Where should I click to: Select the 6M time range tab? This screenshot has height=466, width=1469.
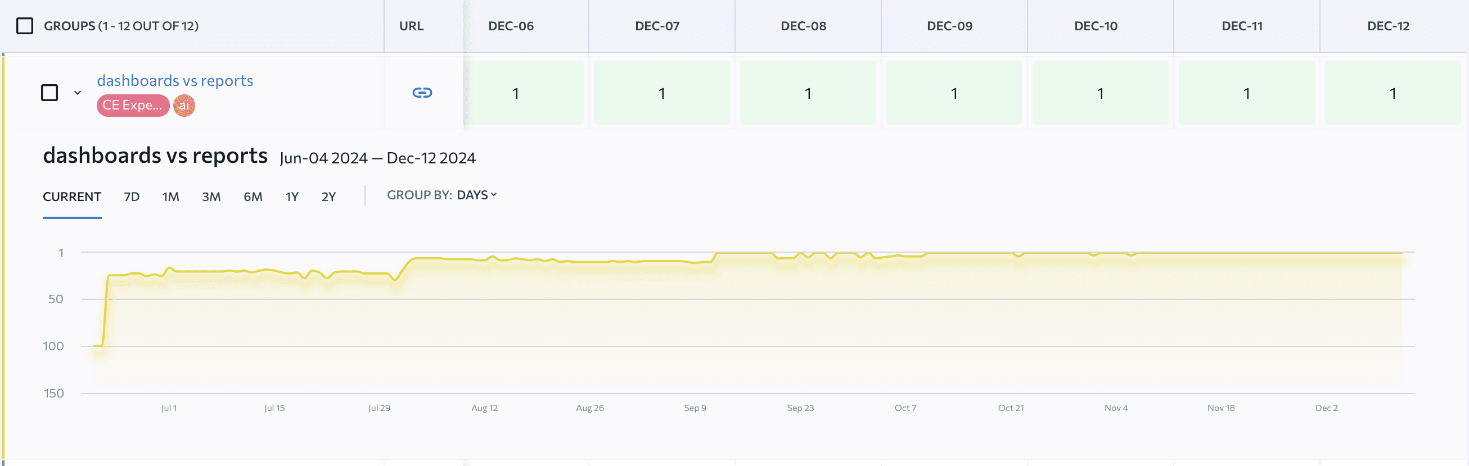point(253,197)
